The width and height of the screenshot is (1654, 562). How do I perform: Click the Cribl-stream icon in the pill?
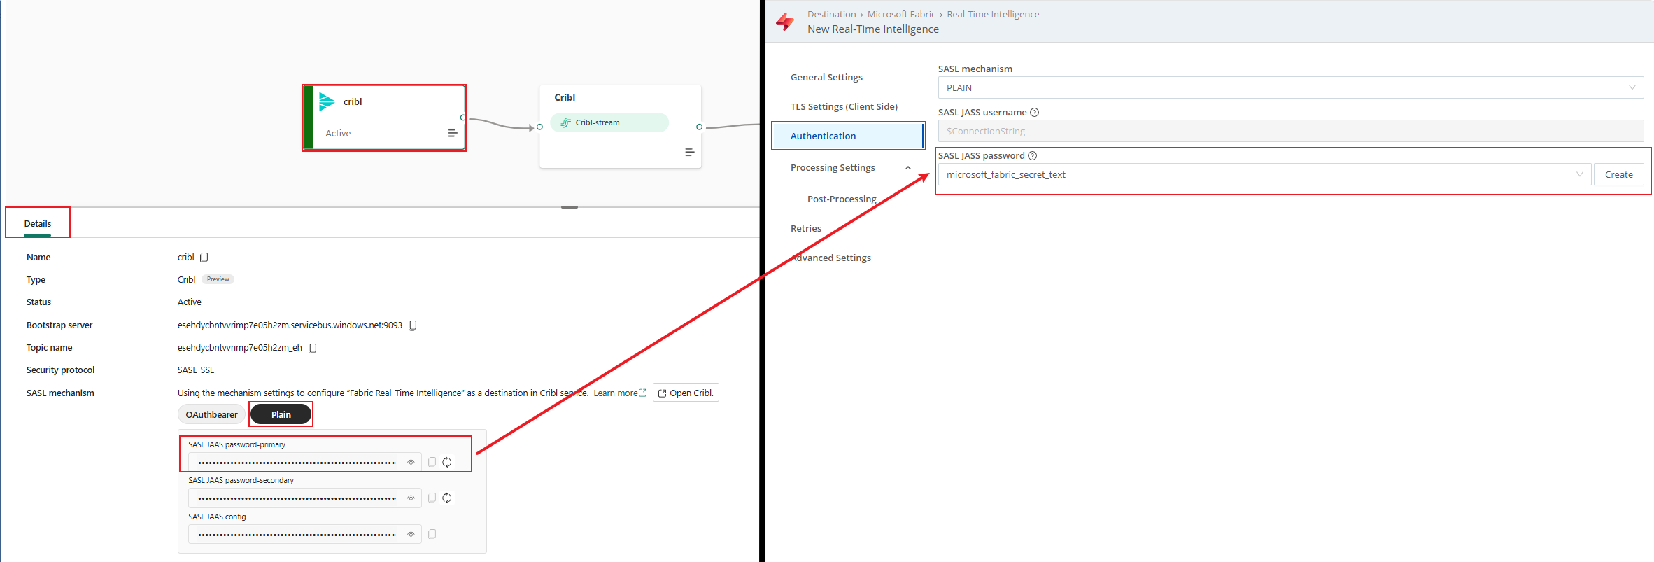click(x=565, y=122)
